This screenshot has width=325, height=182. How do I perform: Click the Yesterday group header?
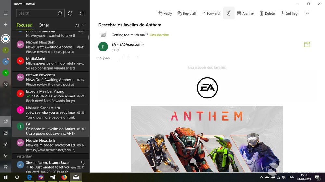[51, 156]
